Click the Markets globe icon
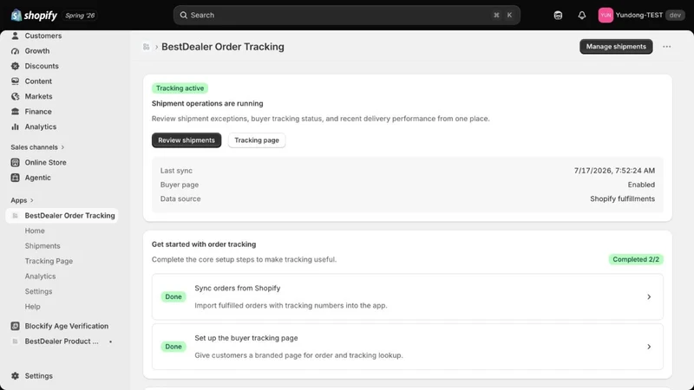Image resolution: width=694 pixels, height=390 pixels. [x=15, y=96]
